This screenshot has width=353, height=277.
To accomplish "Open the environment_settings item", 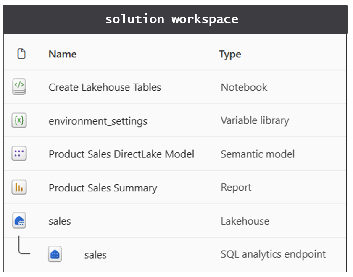I will [98, 121].
